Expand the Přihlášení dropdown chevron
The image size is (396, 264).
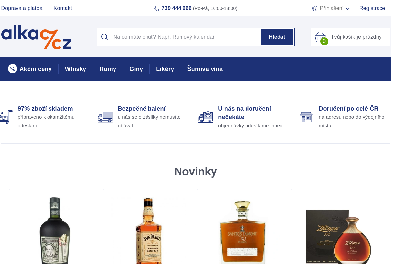point(348,9)
